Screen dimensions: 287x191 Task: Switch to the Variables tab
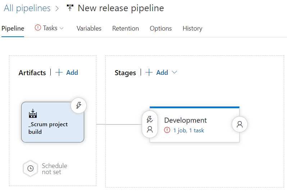(x=89, y=28)
